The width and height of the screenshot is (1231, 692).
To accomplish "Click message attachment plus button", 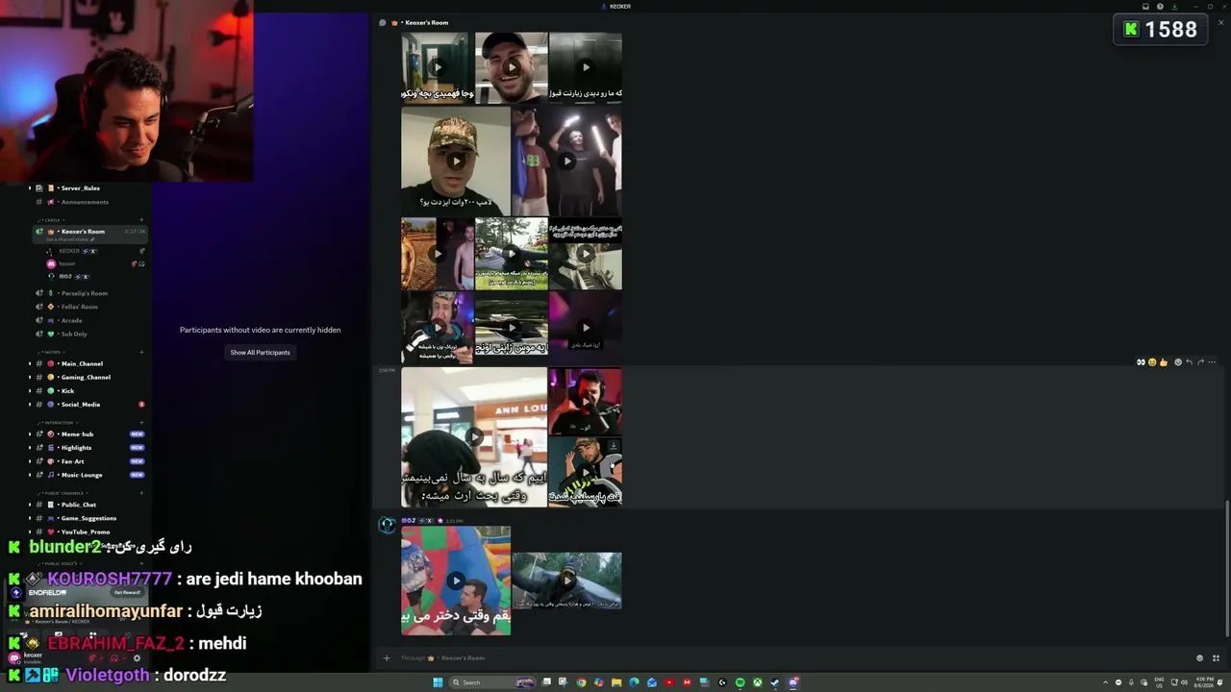I will tap(387, 658).
